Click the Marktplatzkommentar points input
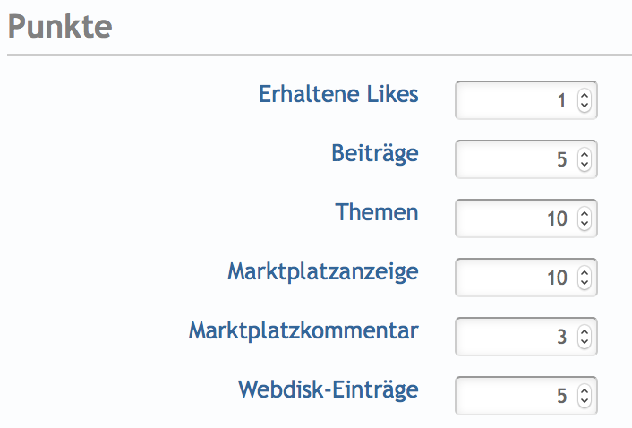 tap(515, 337)
